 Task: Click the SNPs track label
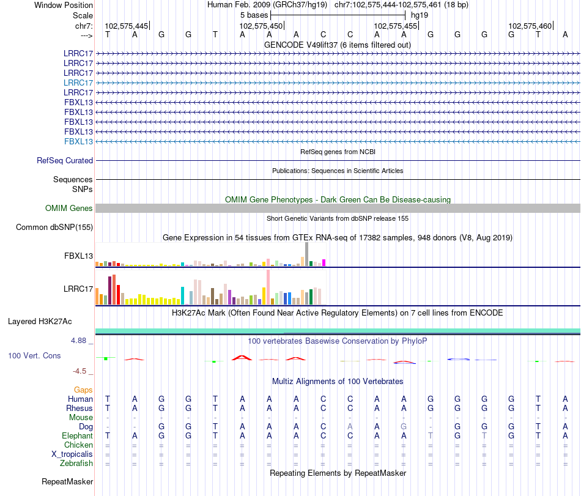coord(83,190)
